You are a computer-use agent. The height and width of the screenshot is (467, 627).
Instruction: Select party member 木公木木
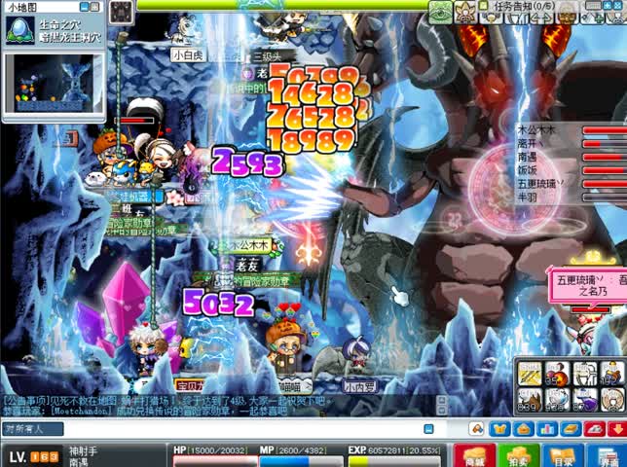536,130
